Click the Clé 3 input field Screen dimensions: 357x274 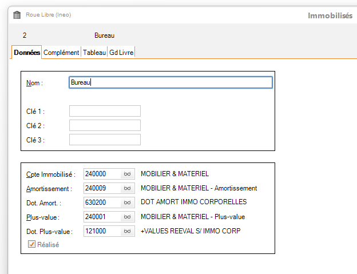coord(105,140)
